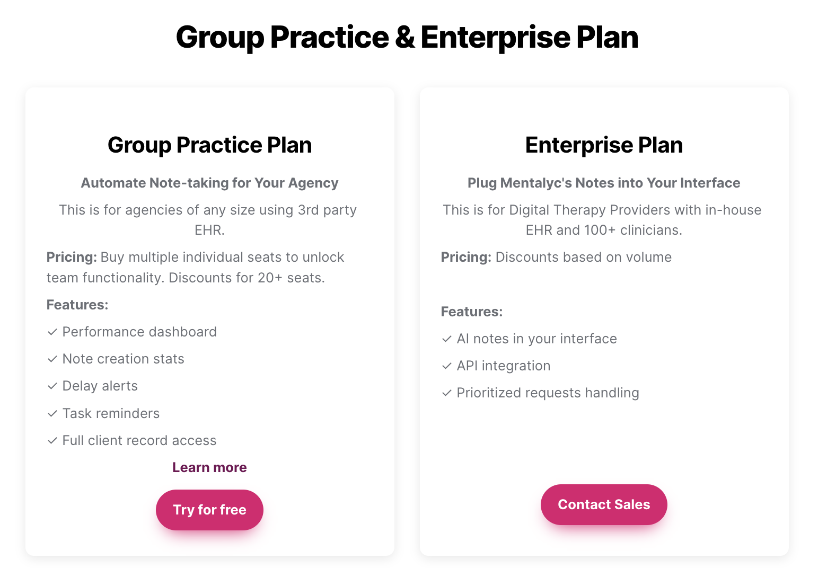Click the checkmark beside Note creation stats

coord(52,359)
